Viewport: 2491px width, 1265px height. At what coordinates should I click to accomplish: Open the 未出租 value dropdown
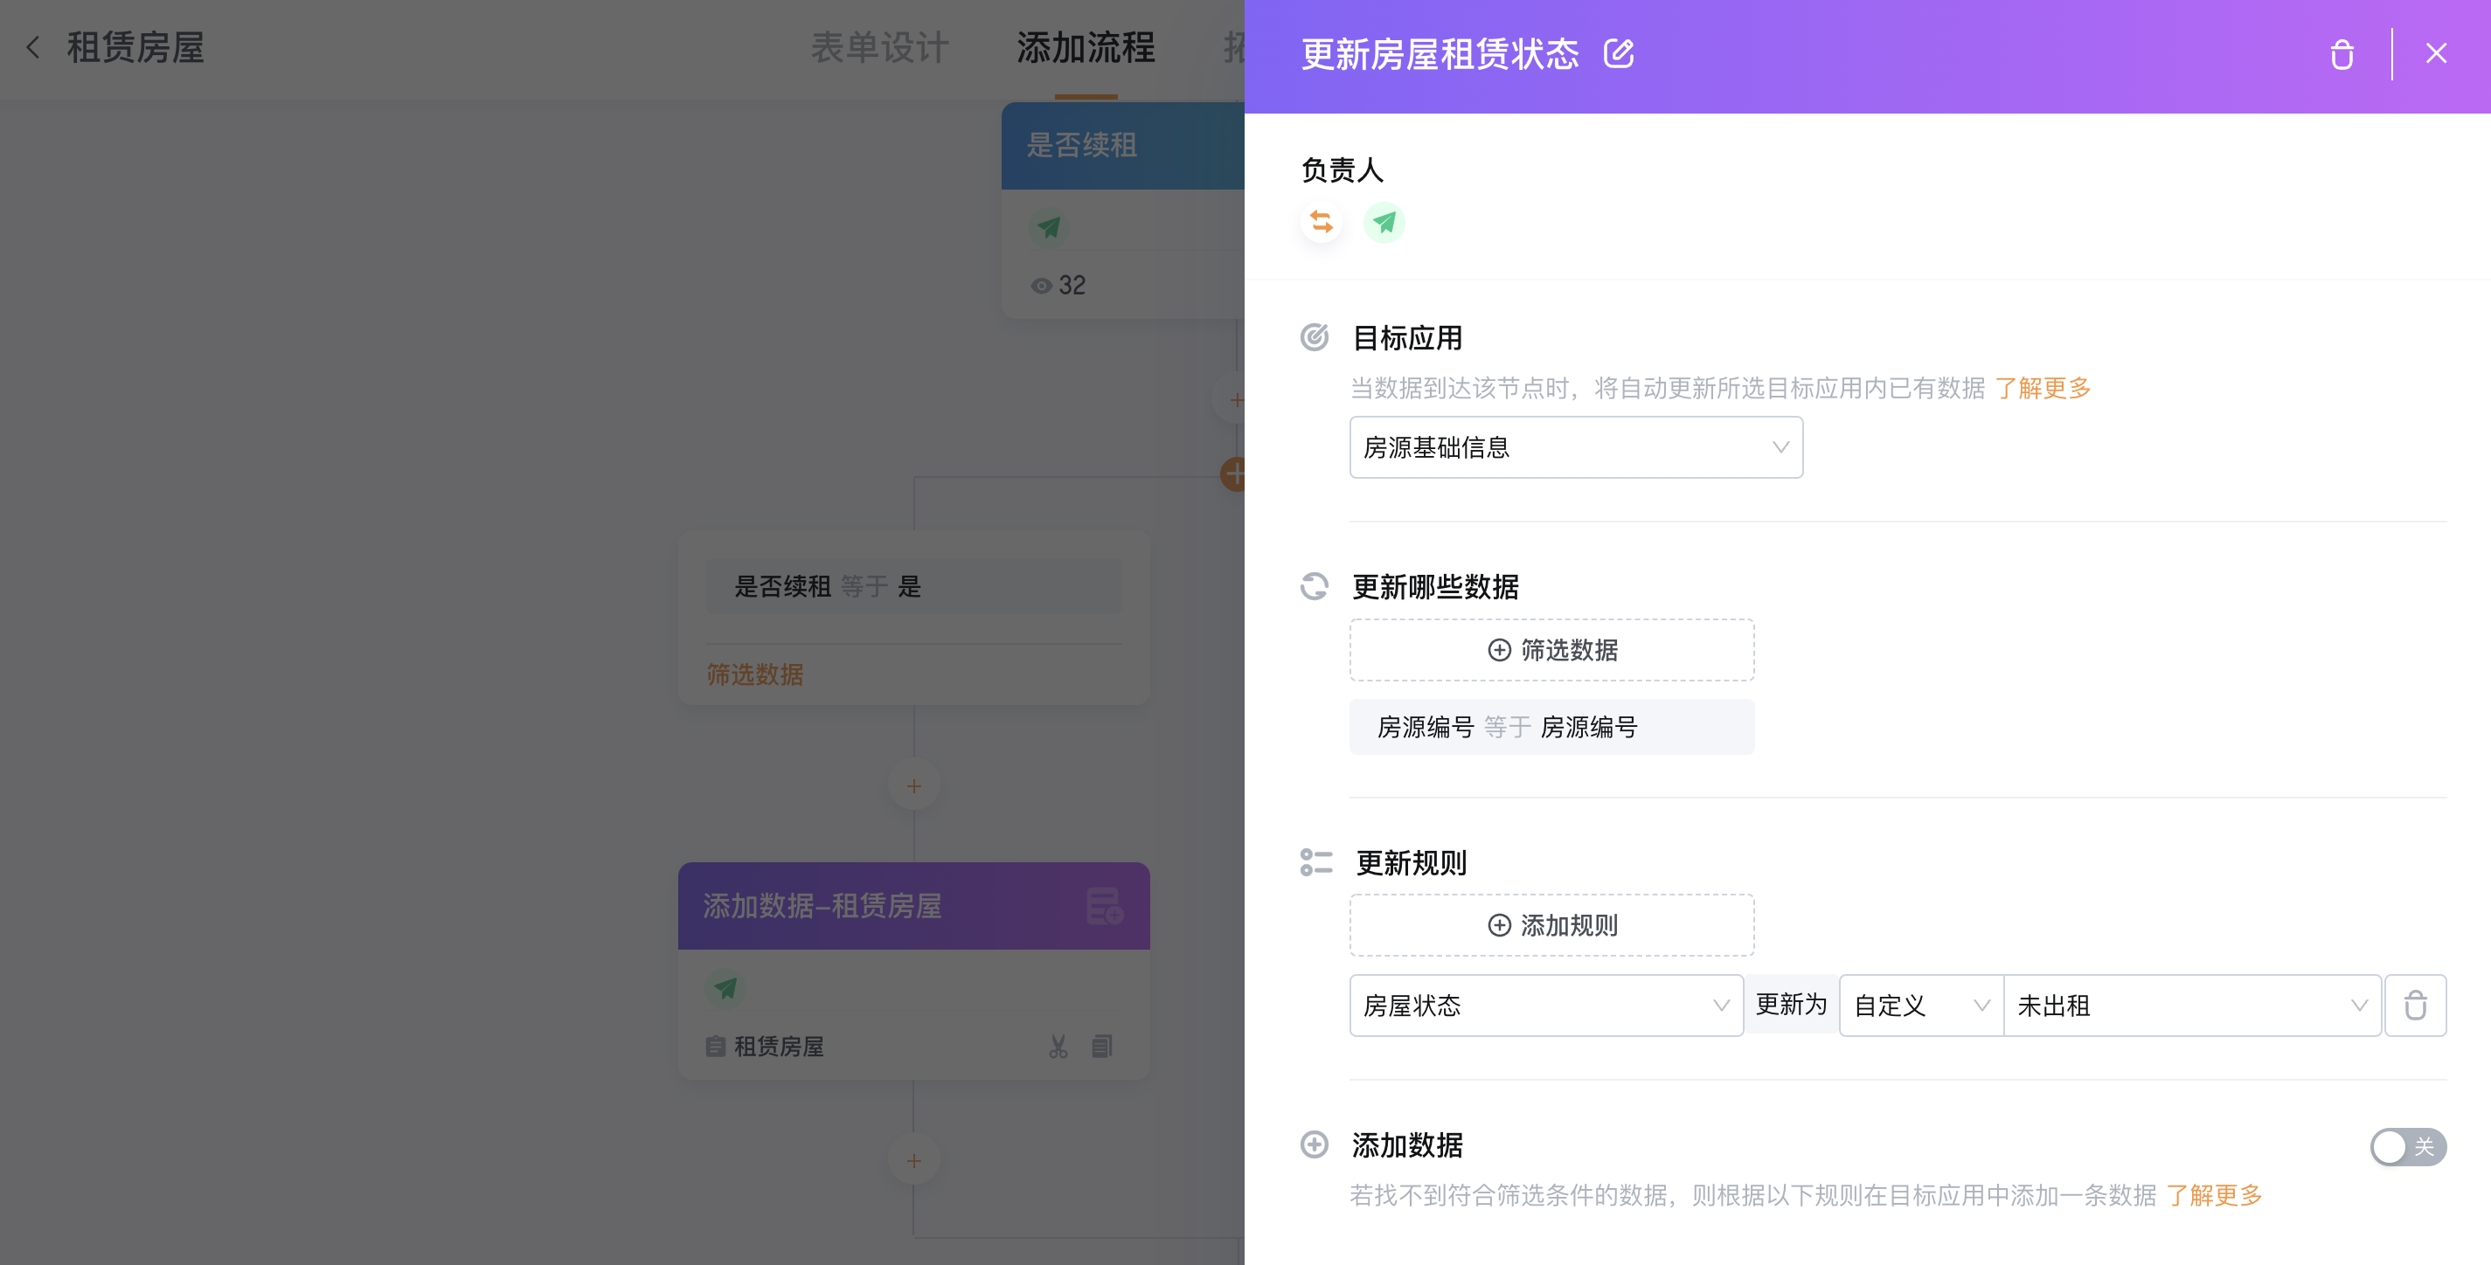click(2192, 1006)
